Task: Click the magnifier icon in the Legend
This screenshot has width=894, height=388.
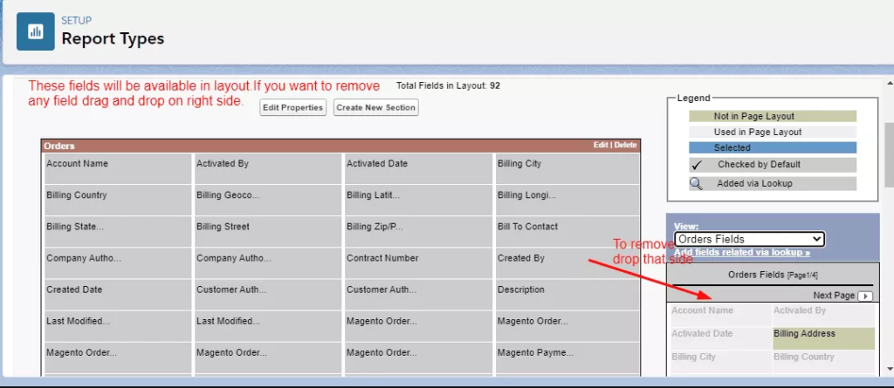Action: pos(696,183)
